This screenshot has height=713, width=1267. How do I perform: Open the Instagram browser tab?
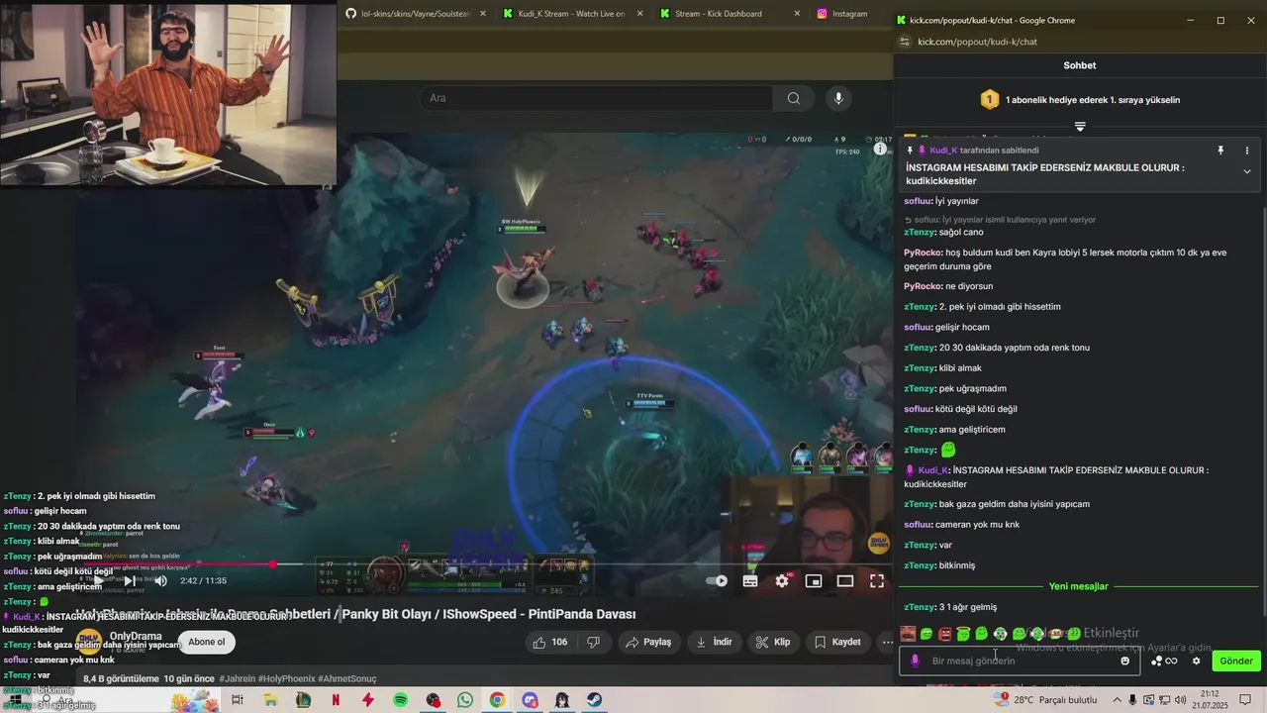pyautogui.click(x=849, y=14)
